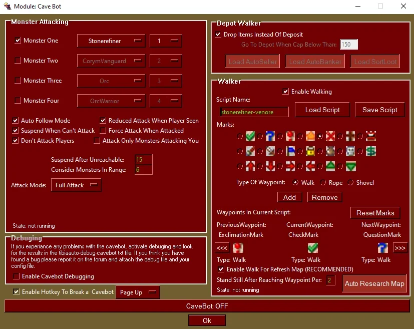Click the red X cross mark icon
The image size is (414, 329).
click(x=330, y=136)
